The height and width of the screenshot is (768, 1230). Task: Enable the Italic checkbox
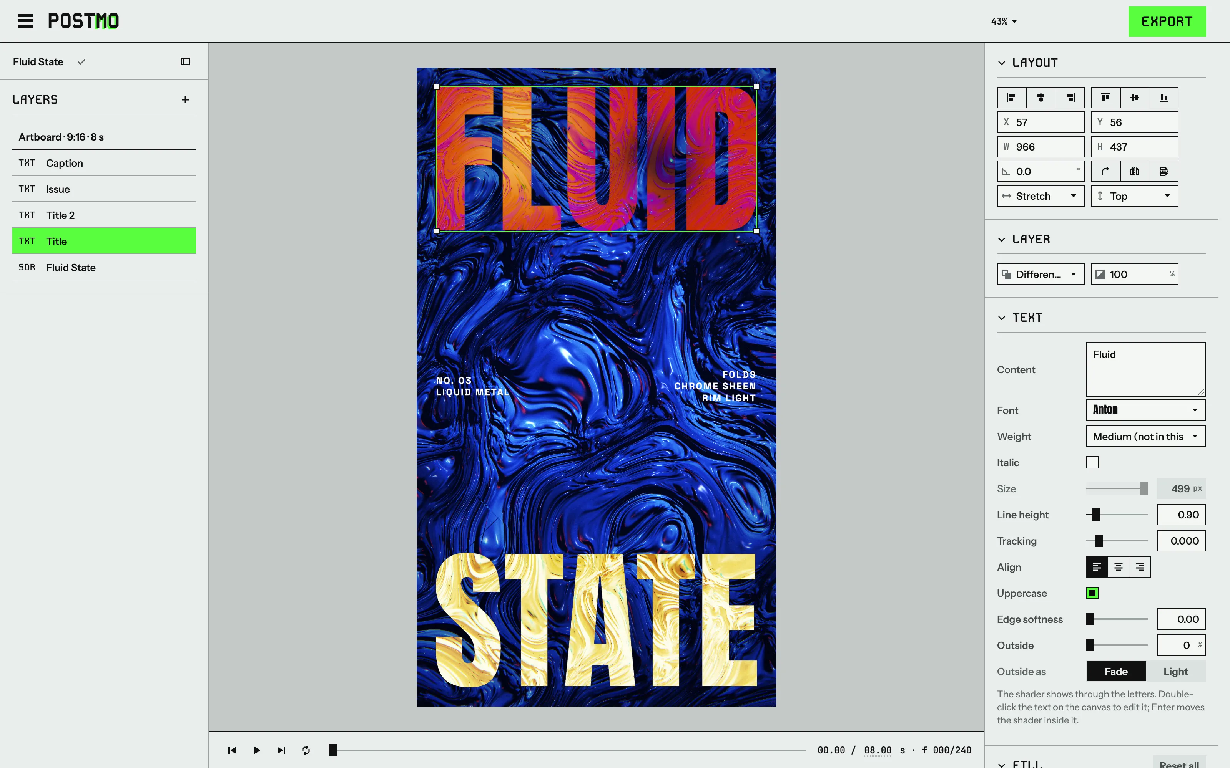[x=1092, y=462]
